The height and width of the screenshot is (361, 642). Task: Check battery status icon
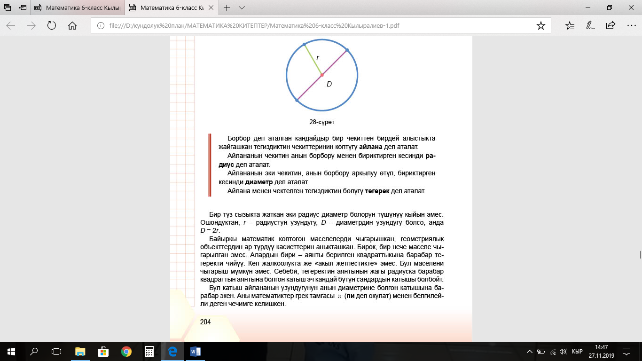[x=541, y=352]
